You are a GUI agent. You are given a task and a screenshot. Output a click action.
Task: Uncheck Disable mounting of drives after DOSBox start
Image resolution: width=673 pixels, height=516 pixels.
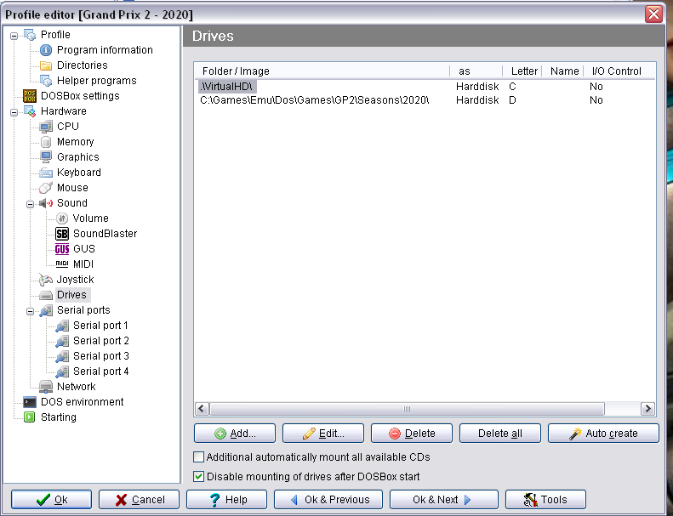[199, 477]
